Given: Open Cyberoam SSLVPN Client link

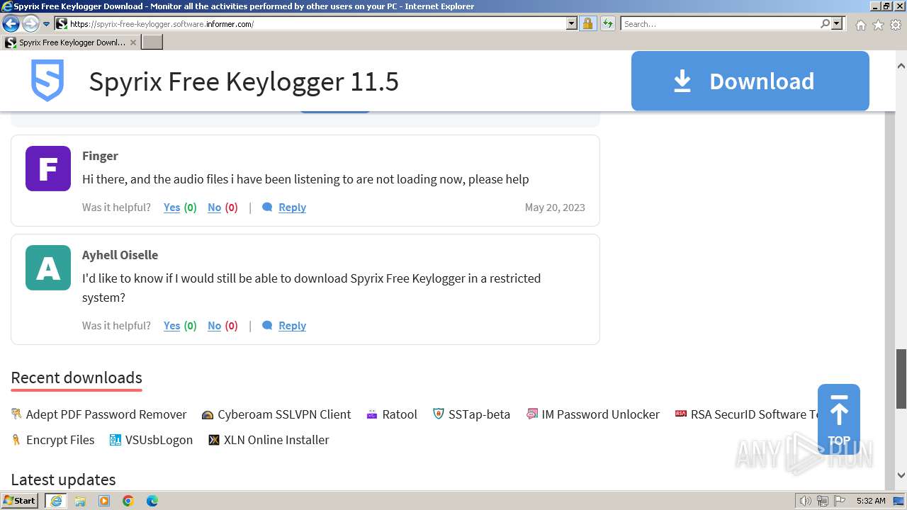Looking at the screenshot, I should click(x=284, y=414).
